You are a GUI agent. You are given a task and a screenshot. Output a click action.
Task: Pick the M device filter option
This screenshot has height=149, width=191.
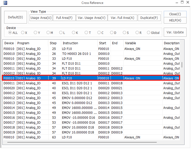click(48, 33)
